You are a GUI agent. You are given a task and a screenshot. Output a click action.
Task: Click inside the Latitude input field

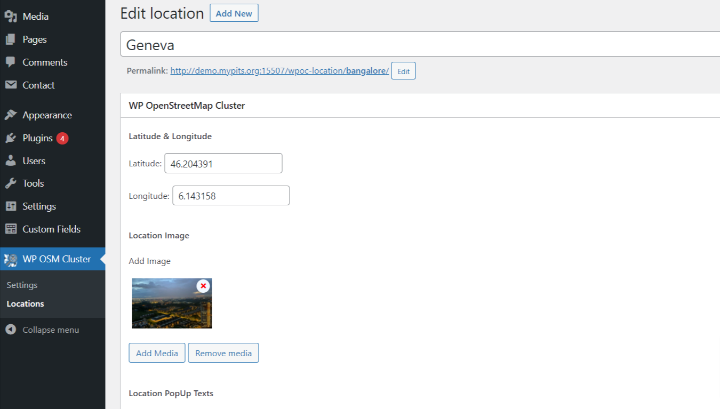coord(223,163)
